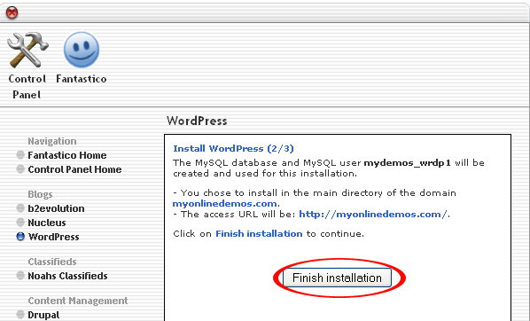Click the red close button at top left
This screenshot has height=321, width=530.
[x=12, y=12]
